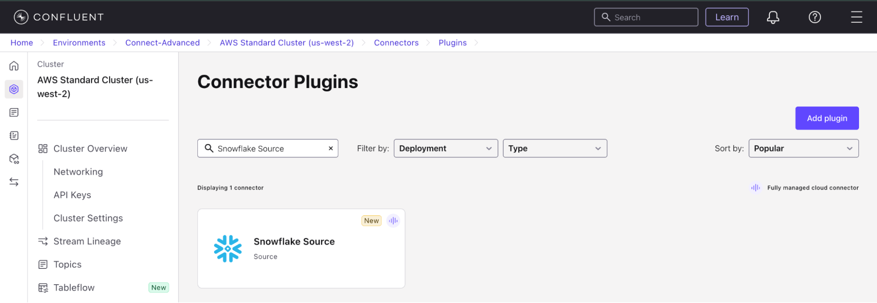Click the two-way arrows icon in left rail
This screenshot has height=303, width=877.
point(14,182)
